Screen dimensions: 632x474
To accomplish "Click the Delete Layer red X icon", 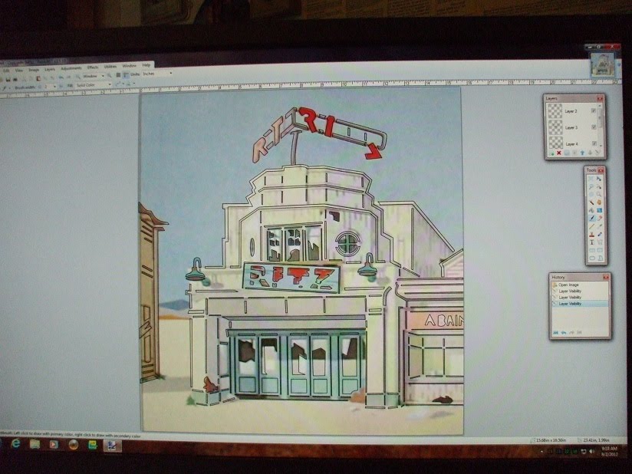I will (558, 153).
